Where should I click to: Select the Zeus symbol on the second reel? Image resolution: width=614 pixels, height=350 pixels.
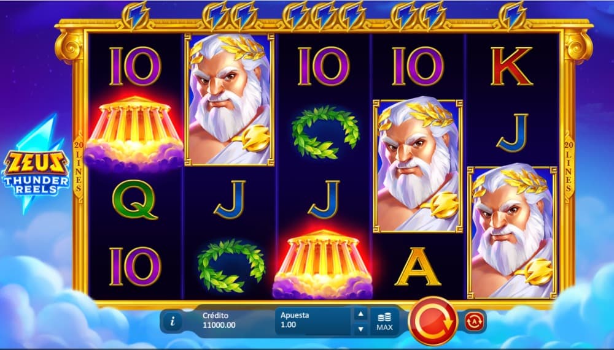[230, 100]
